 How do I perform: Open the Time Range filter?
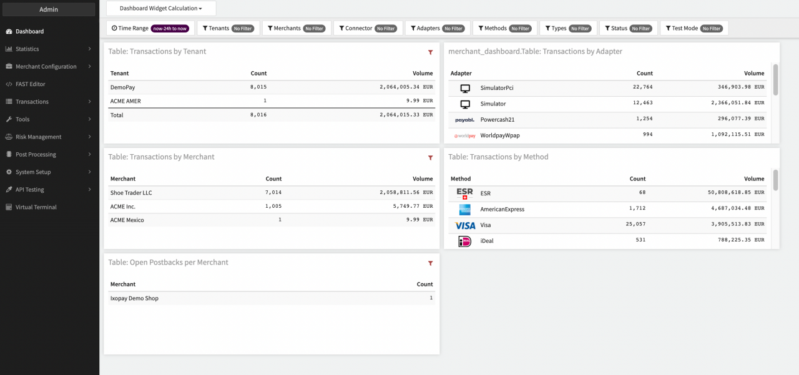[150, 28]
